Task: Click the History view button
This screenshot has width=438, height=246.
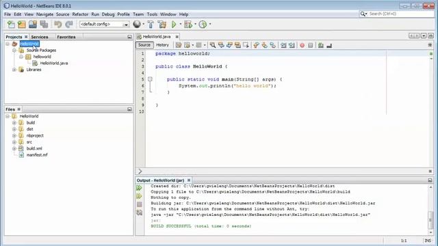Action: (162, 45)
